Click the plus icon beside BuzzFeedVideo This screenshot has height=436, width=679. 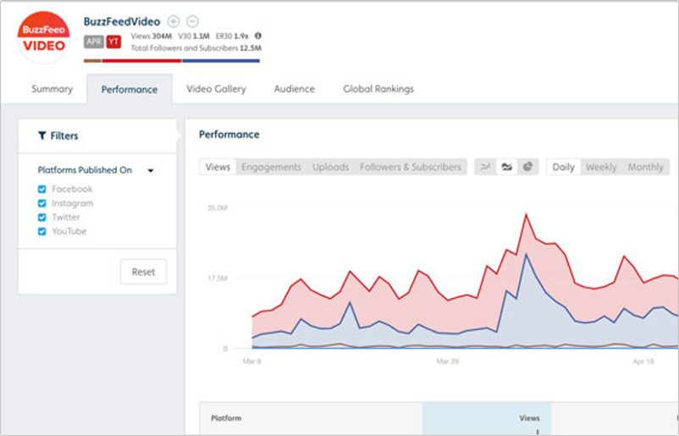click(x=174, y=21)
